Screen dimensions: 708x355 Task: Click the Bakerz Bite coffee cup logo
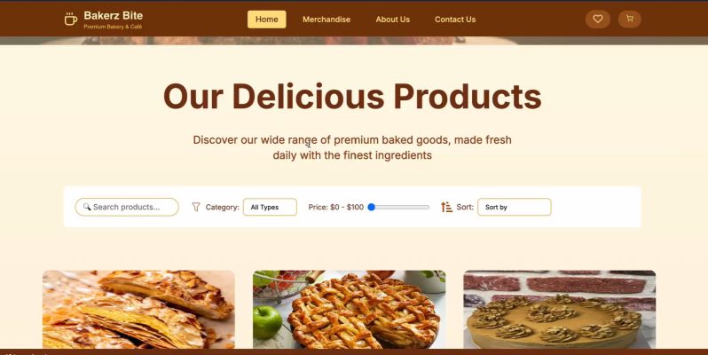[x=70, y=19]
